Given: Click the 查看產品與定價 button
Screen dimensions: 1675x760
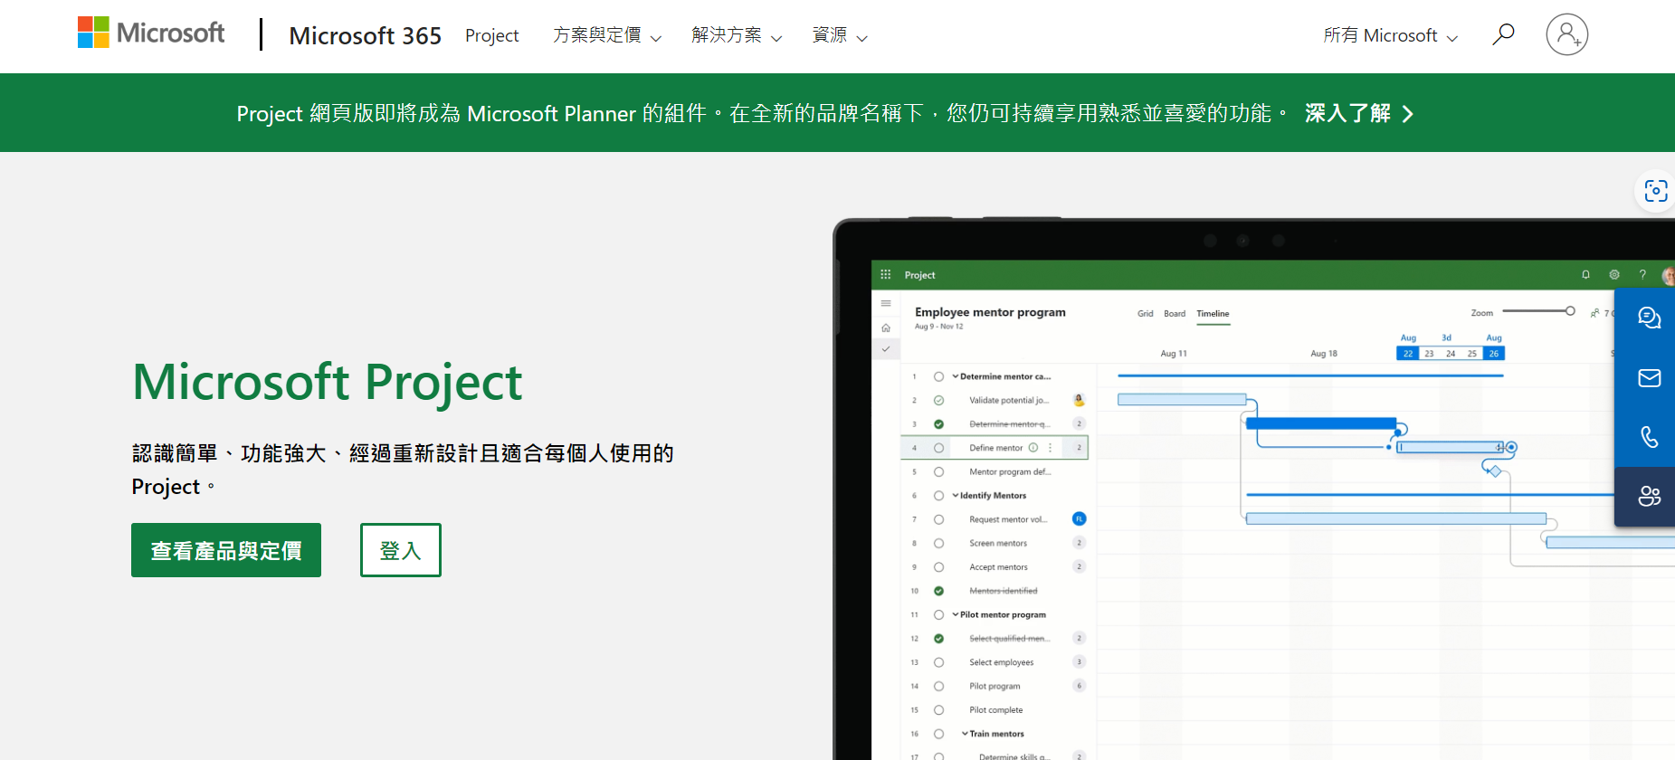Looking at the screenshot, I should [226, 550].
